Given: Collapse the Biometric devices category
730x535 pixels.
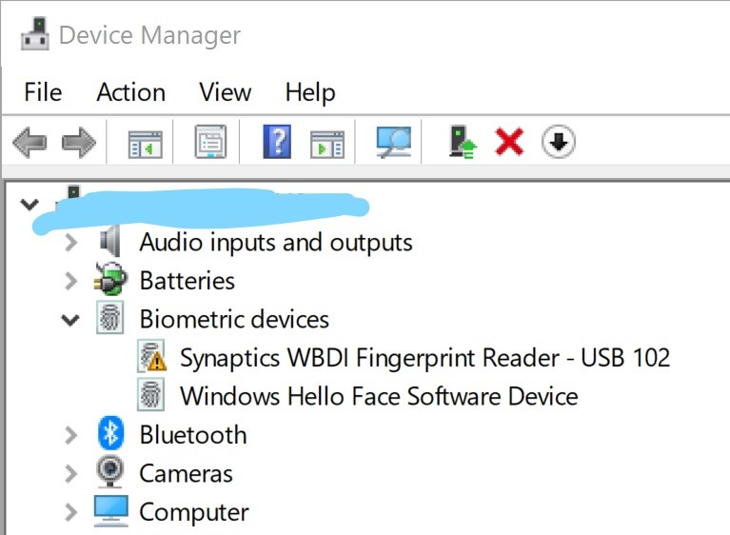Looking at the screenshot, I should (x=69, y=320).
